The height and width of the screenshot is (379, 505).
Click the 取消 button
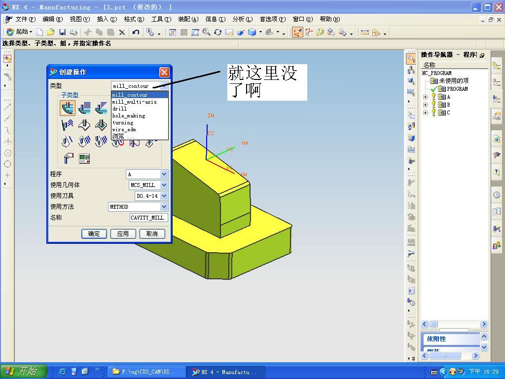coord(152,233)
